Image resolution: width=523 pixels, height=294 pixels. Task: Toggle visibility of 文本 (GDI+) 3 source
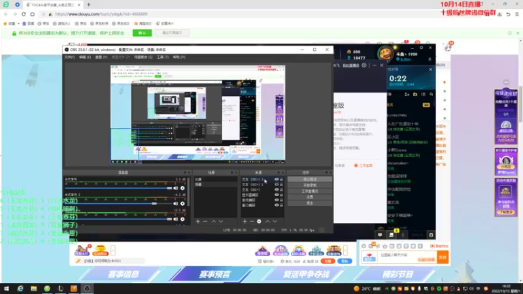[x=276, y=179]
